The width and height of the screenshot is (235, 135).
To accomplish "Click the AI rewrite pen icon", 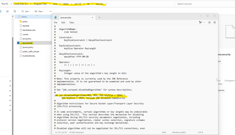I will [201, 22].
